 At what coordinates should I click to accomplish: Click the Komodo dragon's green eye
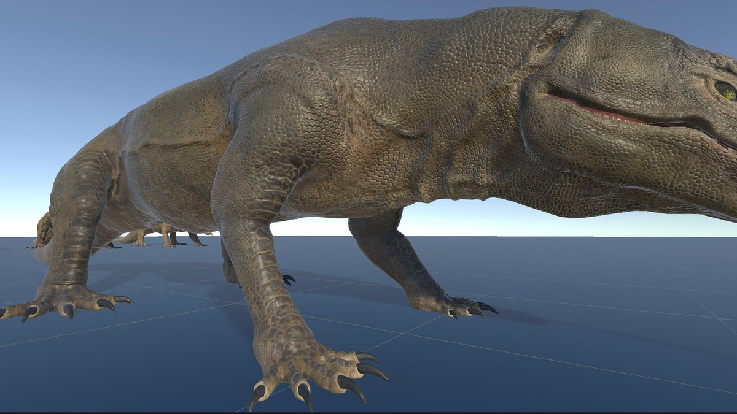(x=725, y=90)
